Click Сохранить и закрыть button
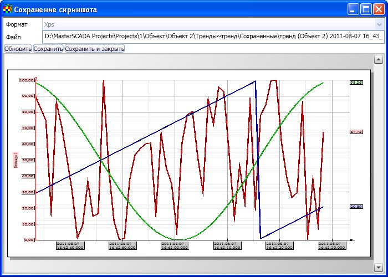This screenshot has width=388, height=277. click(x=95, y=49)
